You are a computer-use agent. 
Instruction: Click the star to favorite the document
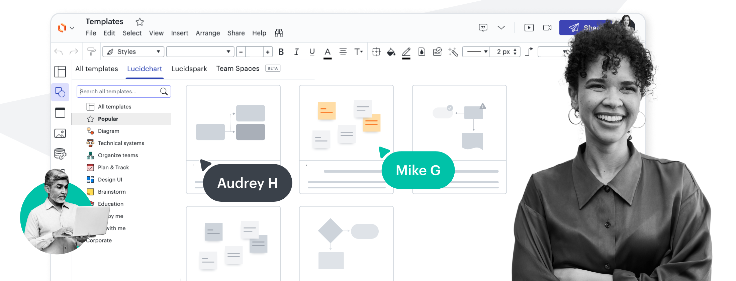pyautogui.click(x=140, y=22)
